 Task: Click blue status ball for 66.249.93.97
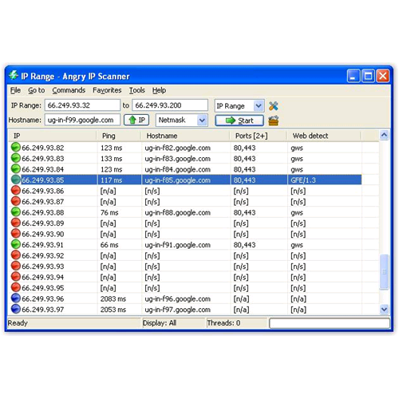pyautogui.click(x=16, y=309)
